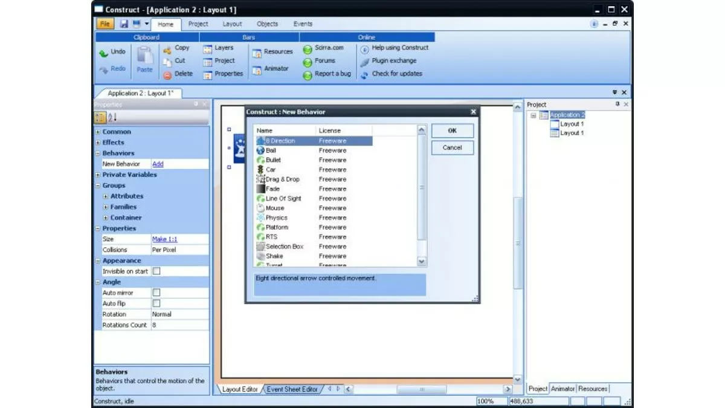Select the Physics behavior in the list
The height and width of the screenshot is (408, 725).
(276, 218)
